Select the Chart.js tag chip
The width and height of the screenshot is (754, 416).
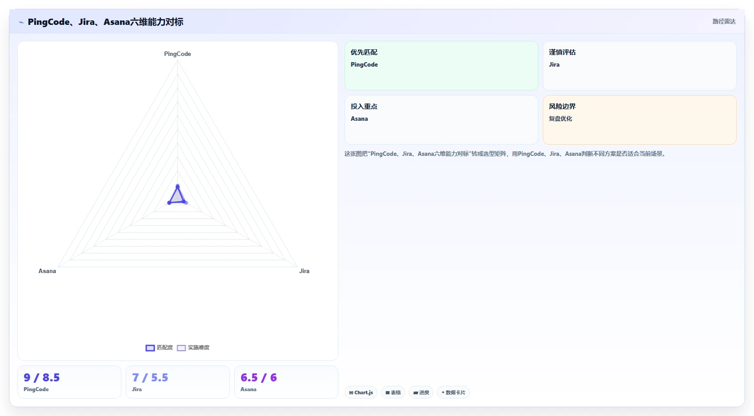(361, 392)
